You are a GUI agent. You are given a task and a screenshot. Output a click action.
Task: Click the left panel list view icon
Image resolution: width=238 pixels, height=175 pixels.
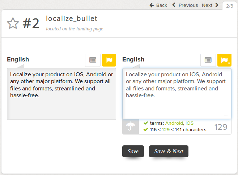pyautogui.click(x=93, y=60)
